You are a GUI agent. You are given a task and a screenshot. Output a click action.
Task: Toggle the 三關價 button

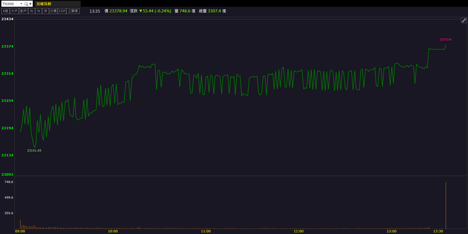click(x=73, y=11)
